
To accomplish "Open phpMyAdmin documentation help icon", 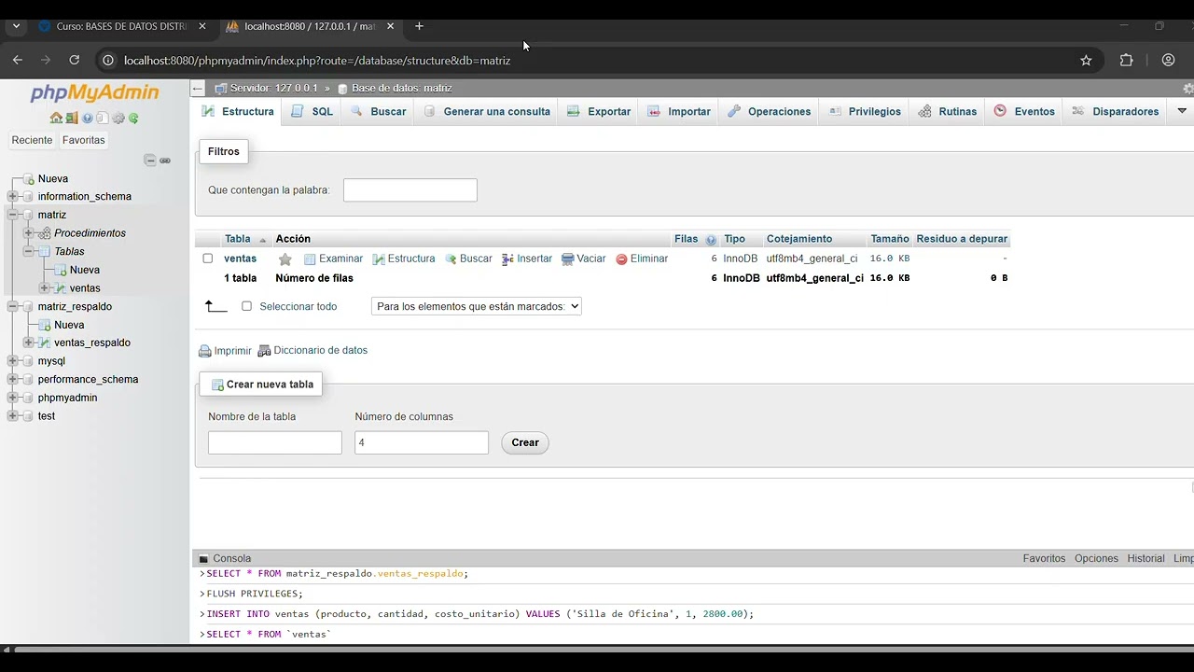I will click(88, 119).
